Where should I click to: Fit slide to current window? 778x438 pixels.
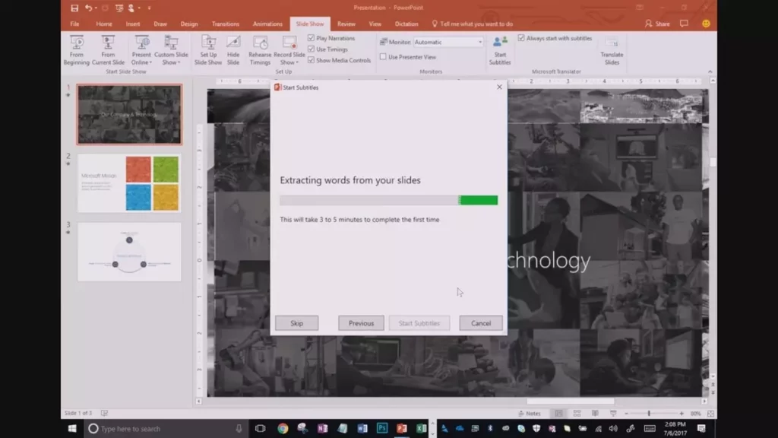click(710, 413)
